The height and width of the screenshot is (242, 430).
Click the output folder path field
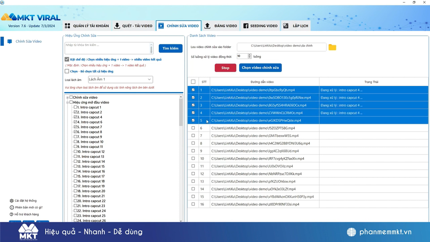pos(281,47)
